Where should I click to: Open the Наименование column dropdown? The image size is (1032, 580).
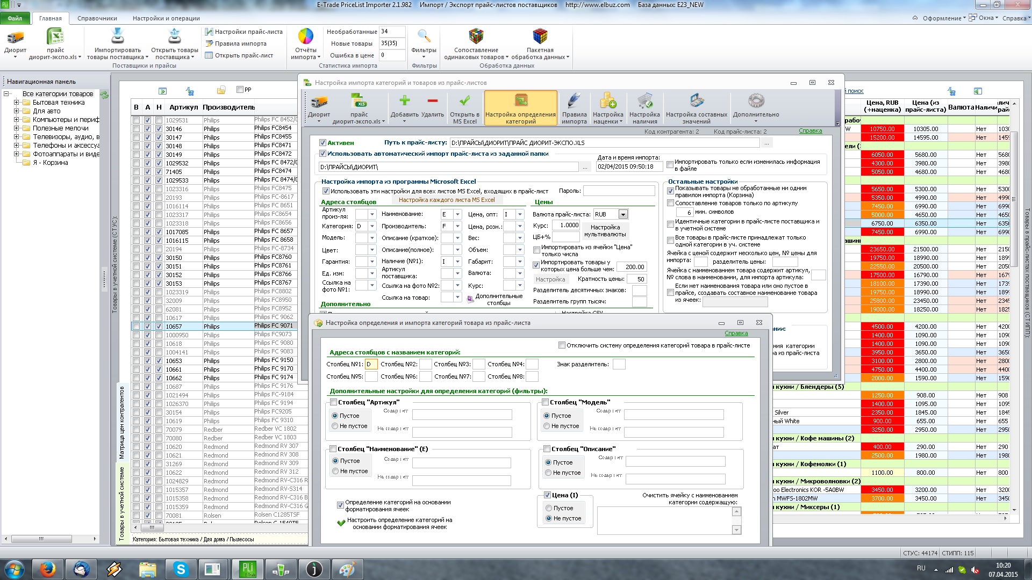click(457, 214)
